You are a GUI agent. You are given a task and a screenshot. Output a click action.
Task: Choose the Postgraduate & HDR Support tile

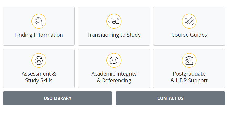pos(189,68)
